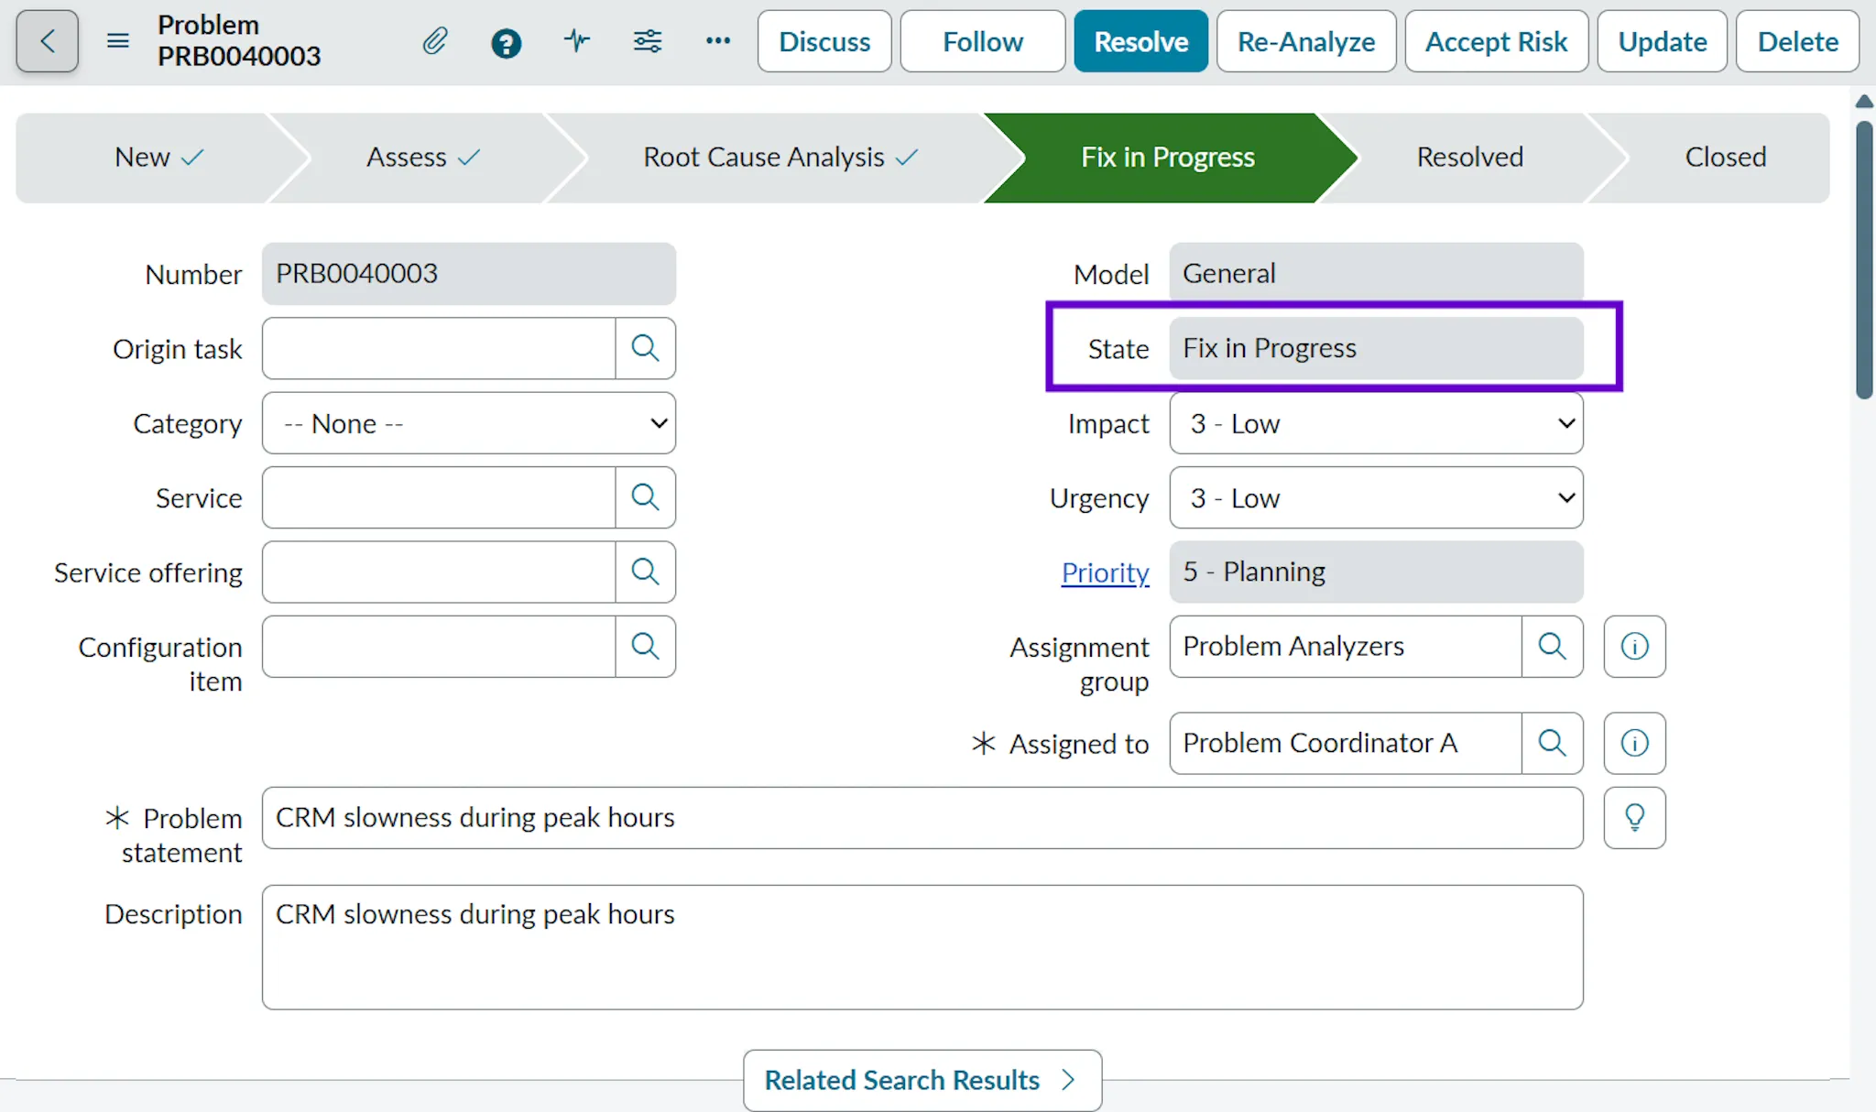1876x1112 pixels.
Task: Select the Resolved stage in progress bar
Action: (1469, 158)
